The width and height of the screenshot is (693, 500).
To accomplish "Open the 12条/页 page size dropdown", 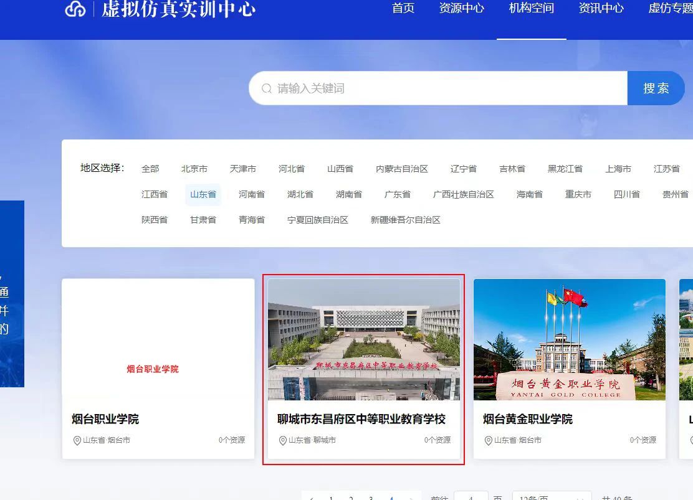I will [551, 497].
